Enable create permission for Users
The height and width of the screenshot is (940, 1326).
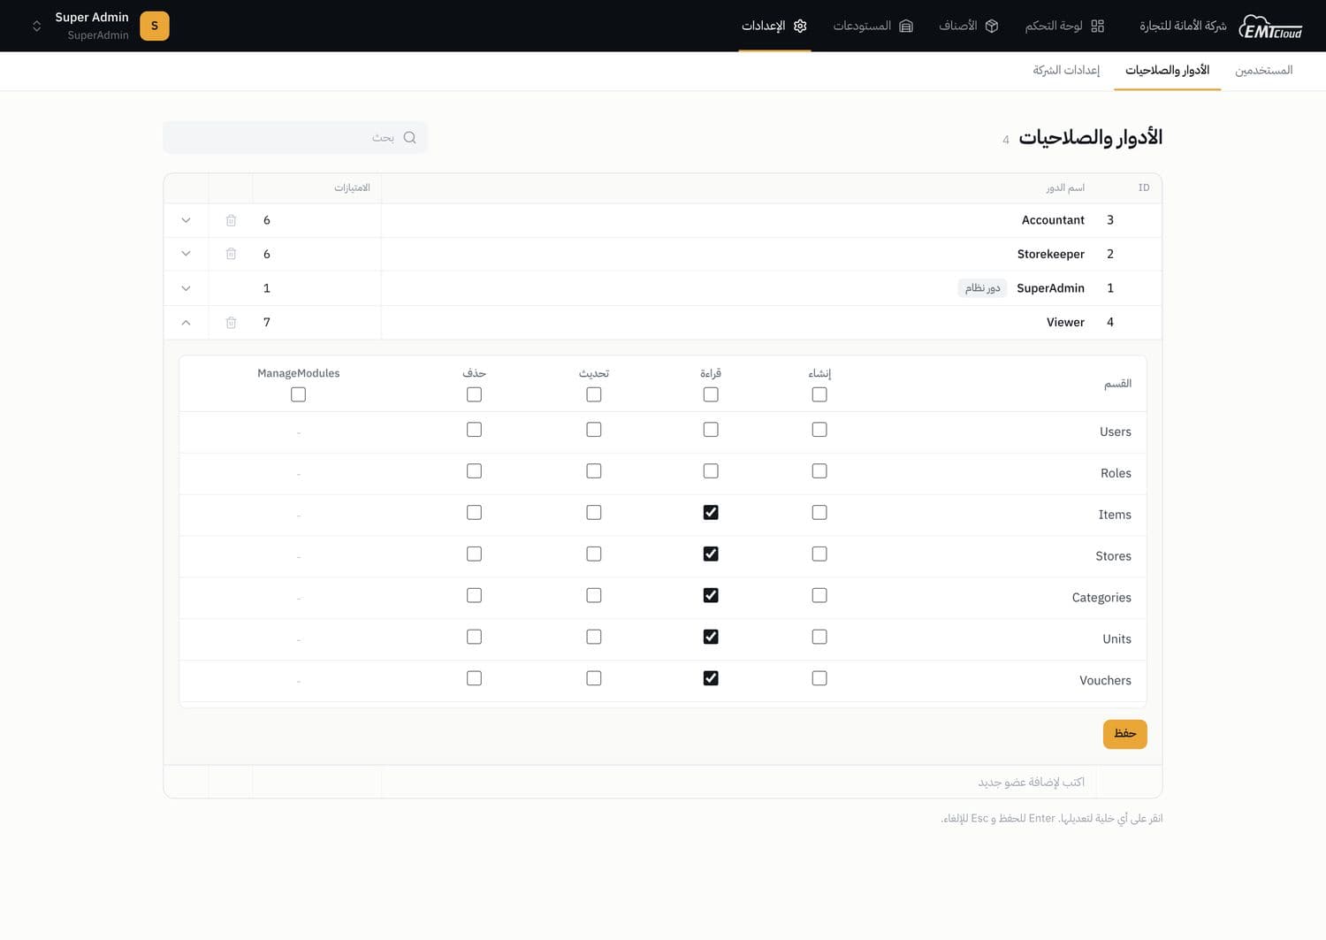[819, 430]
